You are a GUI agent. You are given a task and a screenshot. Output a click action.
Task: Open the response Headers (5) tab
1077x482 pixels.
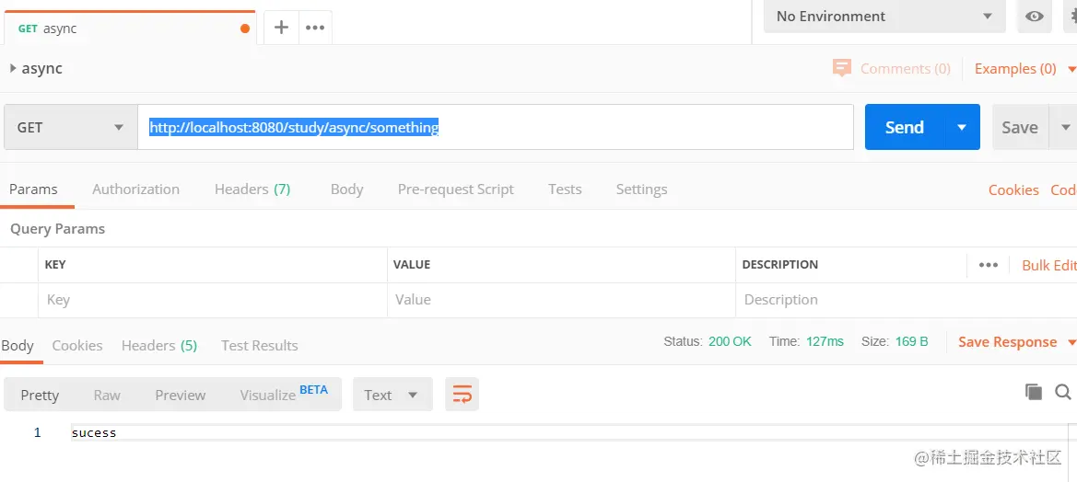click(x=159, y=346)
